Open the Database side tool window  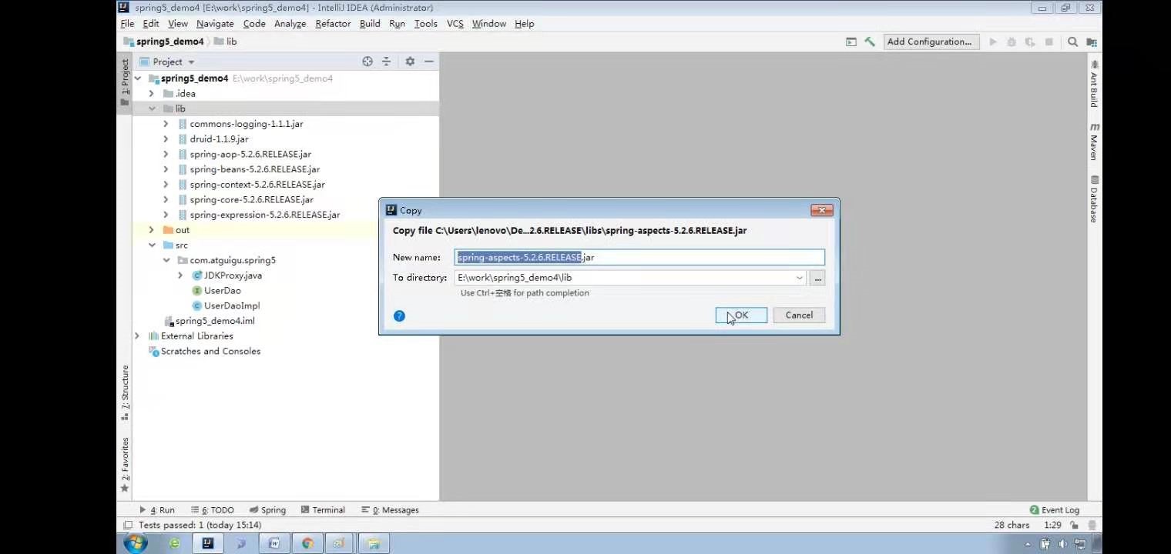click(x=1094, y=199)
